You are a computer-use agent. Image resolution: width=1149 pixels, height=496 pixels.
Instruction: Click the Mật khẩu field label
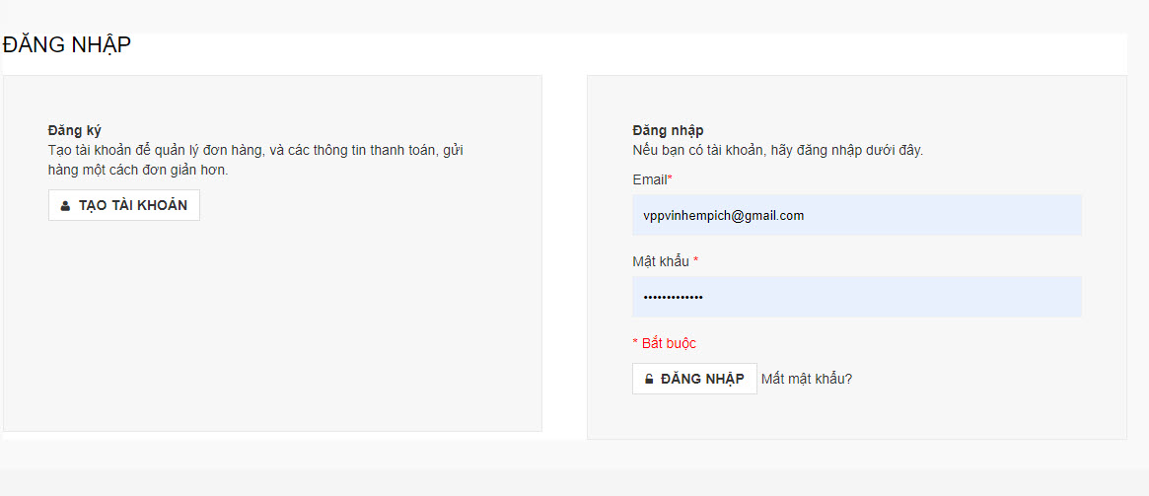(x=660, y=261)
